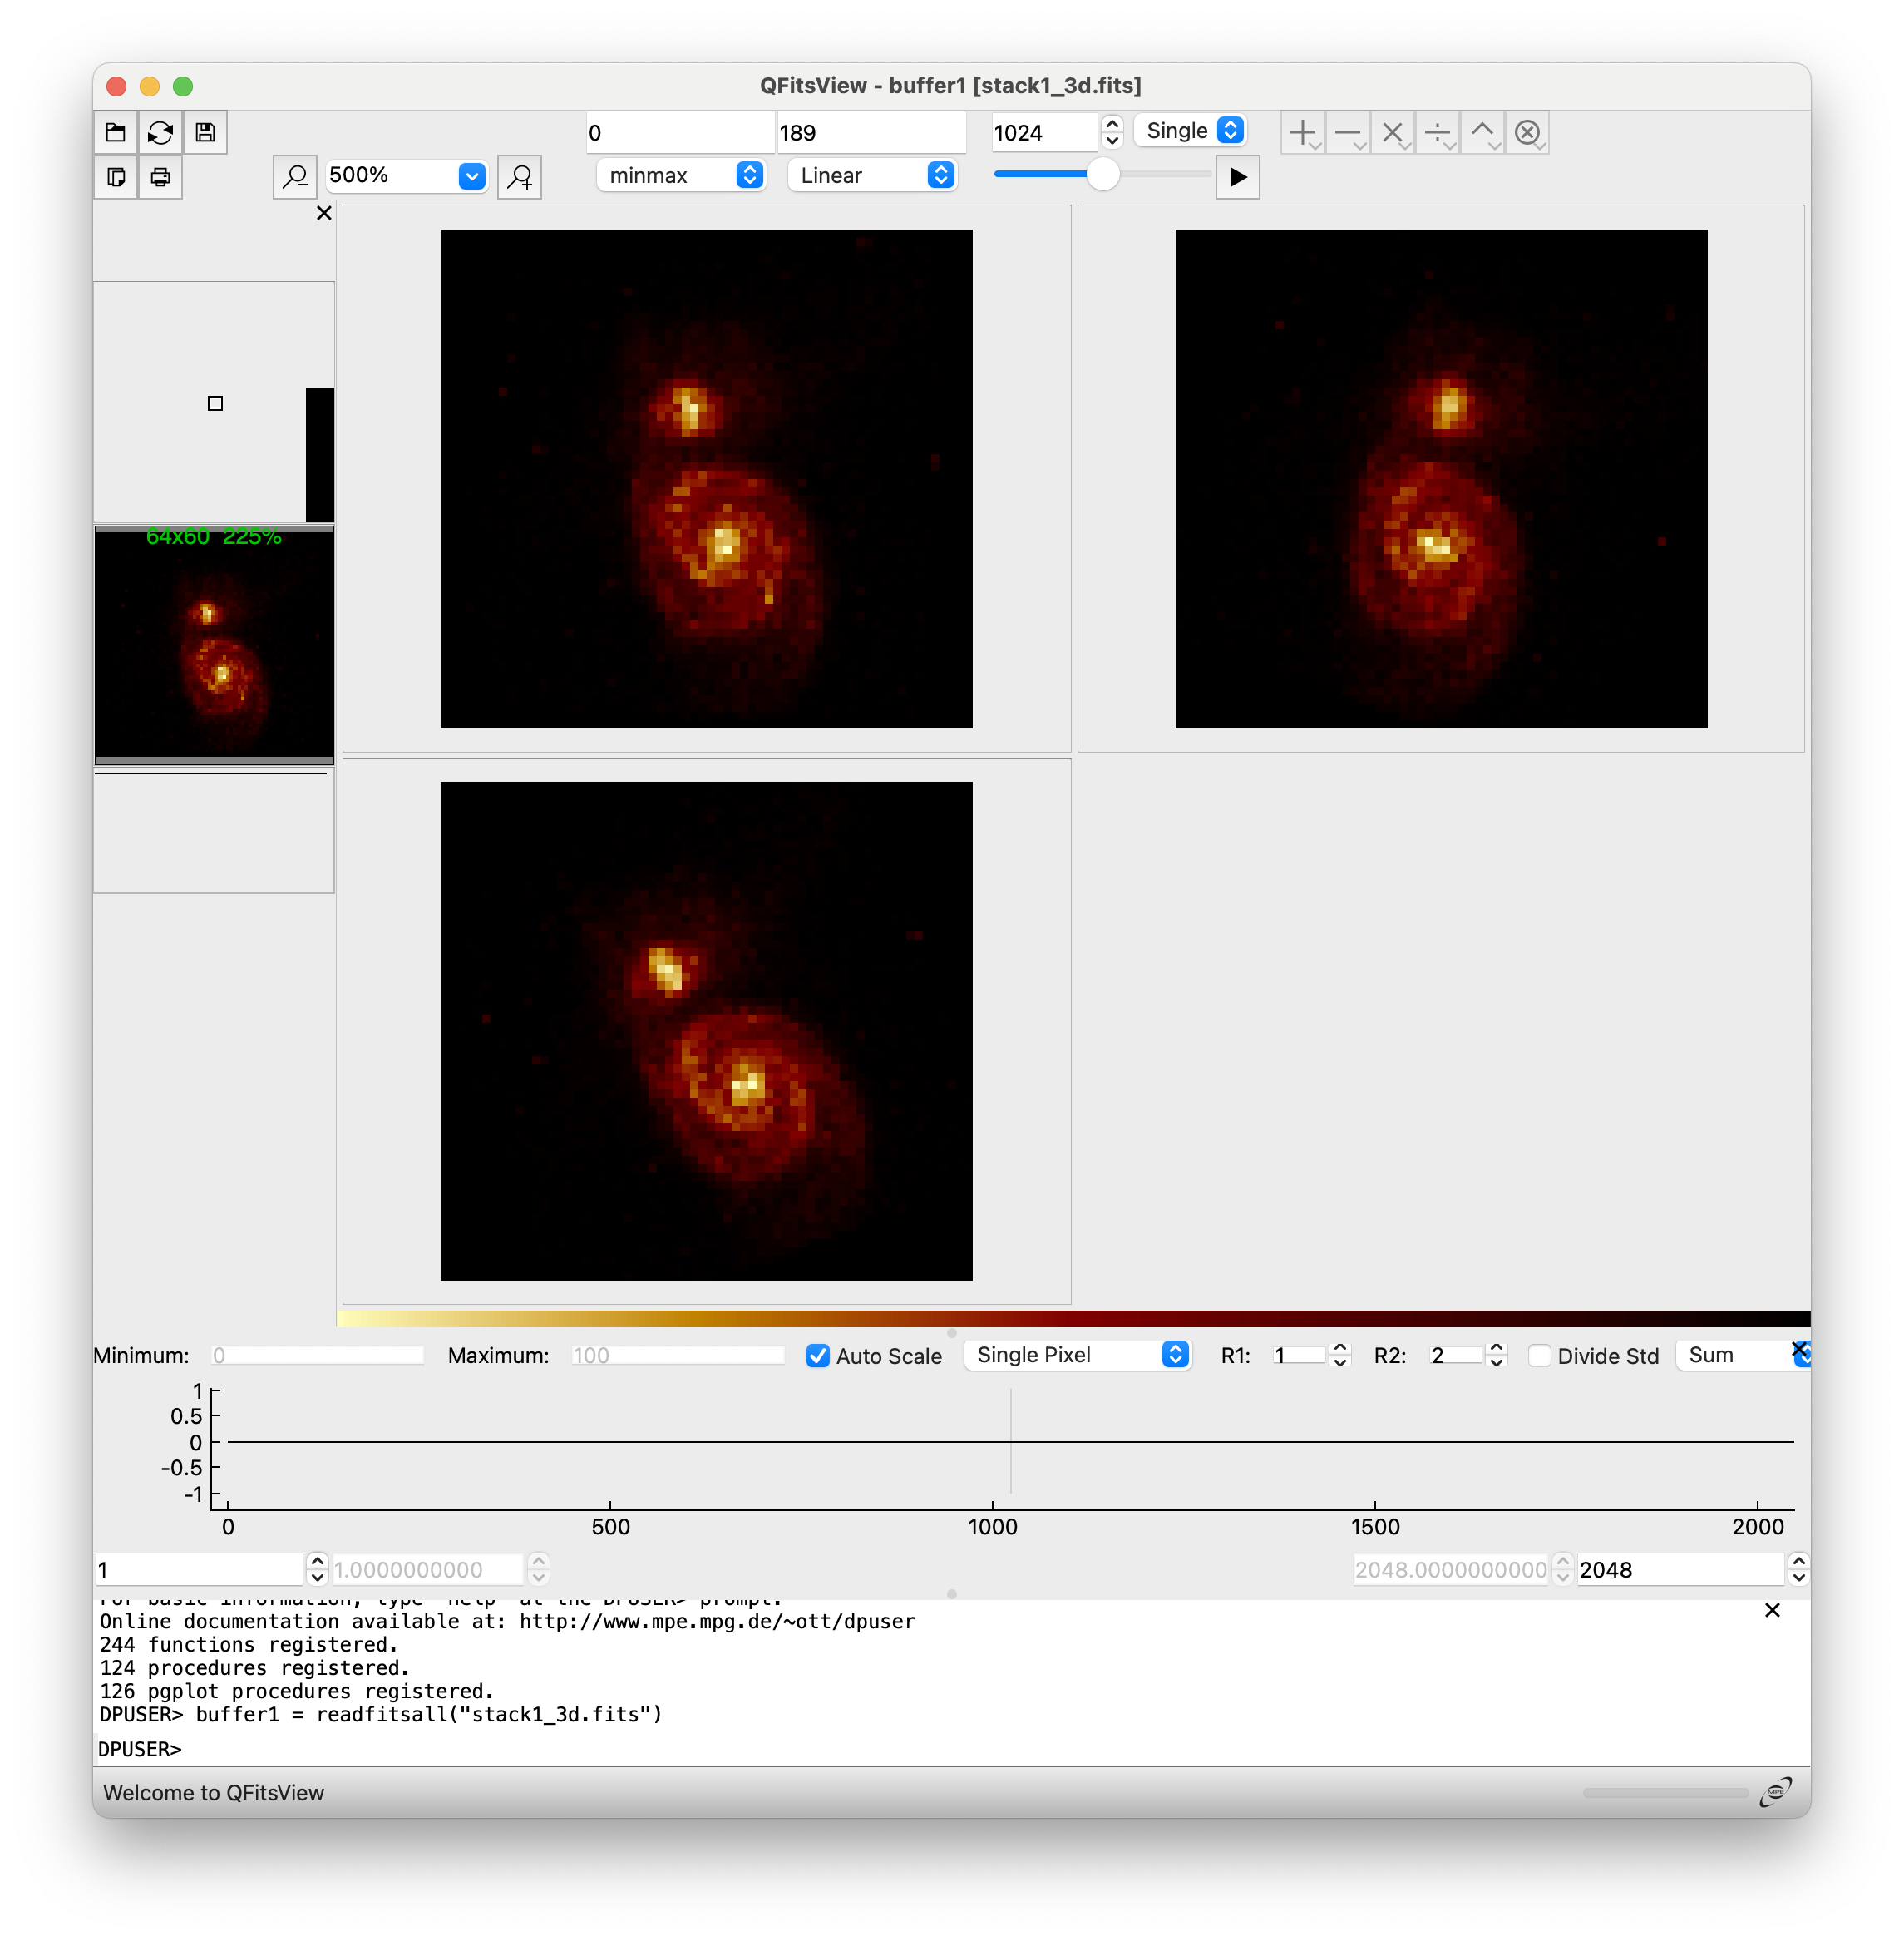Click the zoom in magnifier icon
The image size is (1904, 1941).
click(520, 177)
